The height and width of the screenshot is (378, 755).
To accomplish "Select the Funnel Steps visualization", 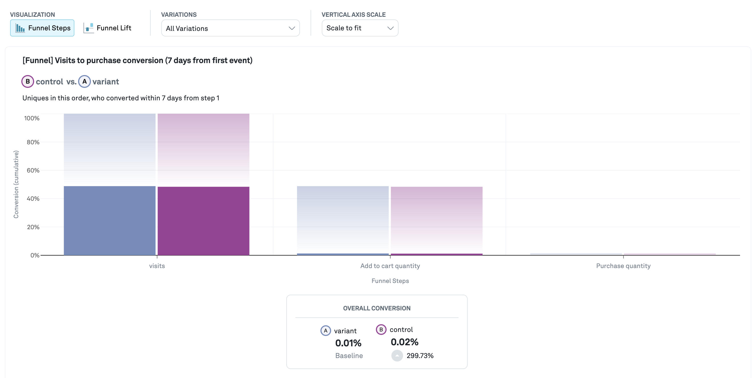I will click(x=49, y=28).
